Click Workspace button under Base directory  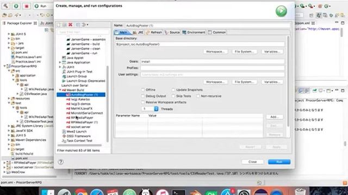[x=215, y=51]
